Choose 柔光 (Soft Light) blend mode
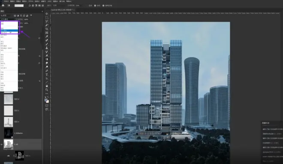Screen dimensions: 283x164 9,57
